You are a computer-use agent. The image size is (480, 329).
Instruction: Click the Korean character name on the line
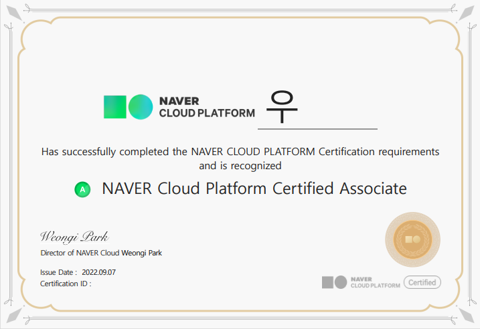point(282,107)
